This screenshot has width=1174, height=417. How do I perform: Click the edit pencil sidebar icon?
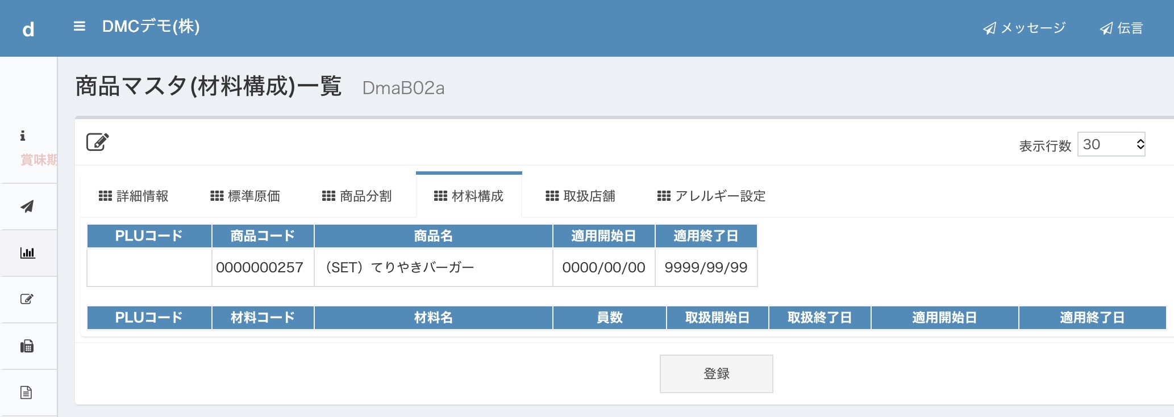[27, 299]
